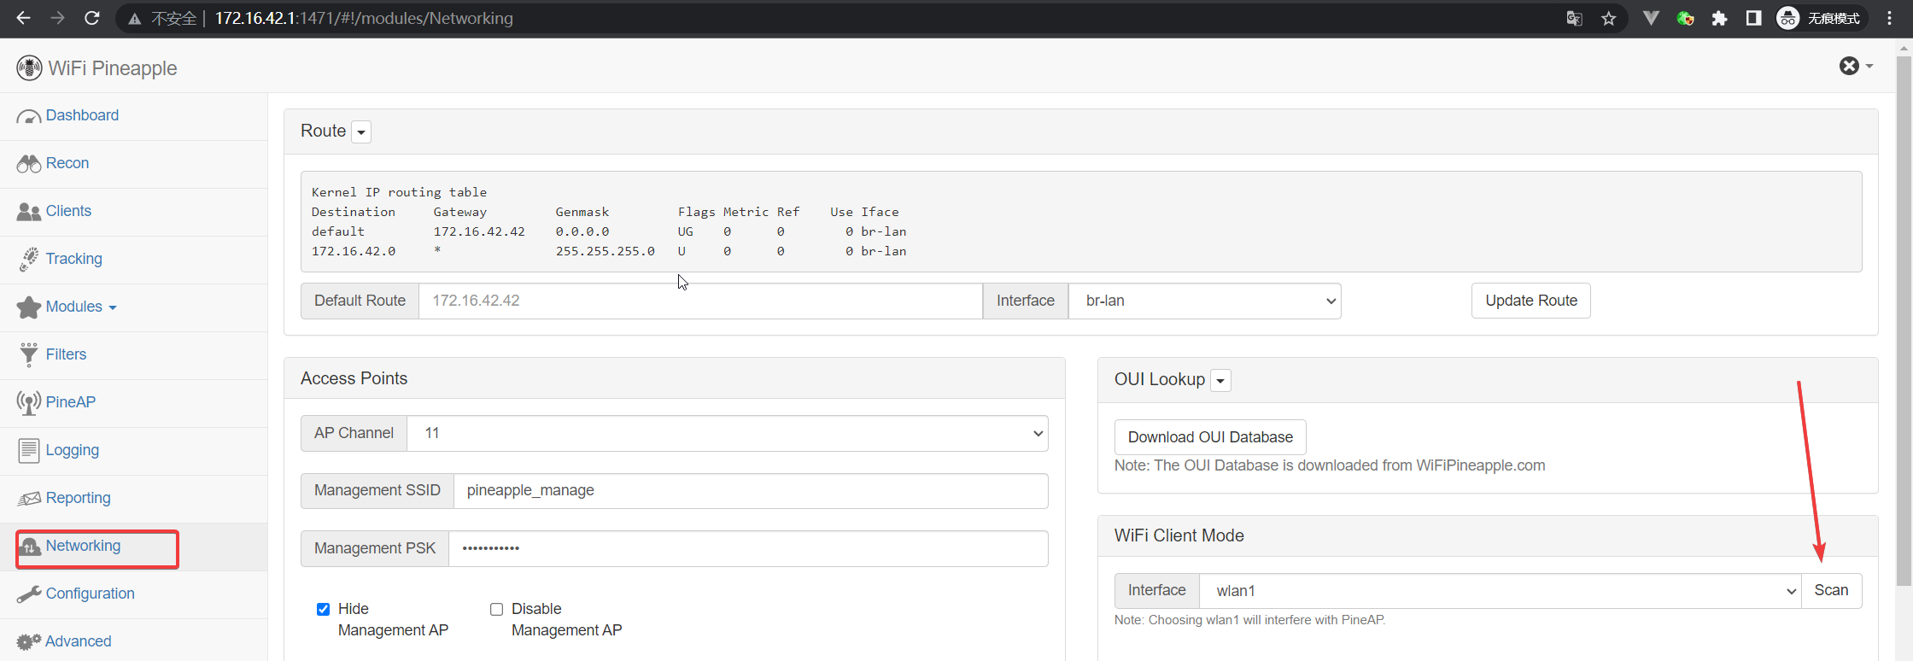
Task: Open the OUI Lookup dropdown arrow
Action: point(1221,380)
